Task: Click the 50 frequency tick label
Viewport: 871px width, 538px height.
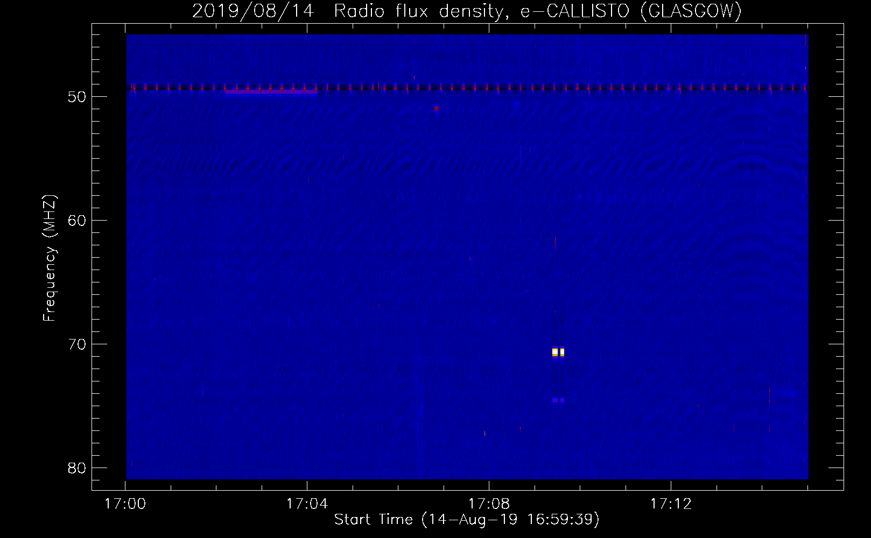Action: 77,97
